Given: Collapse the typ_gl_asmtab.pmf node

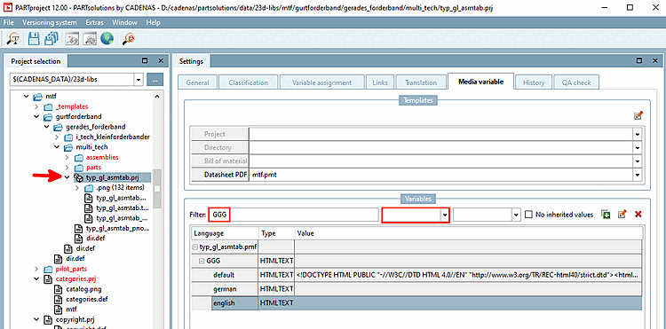Looking at the screenshot, I should (195, 247).
